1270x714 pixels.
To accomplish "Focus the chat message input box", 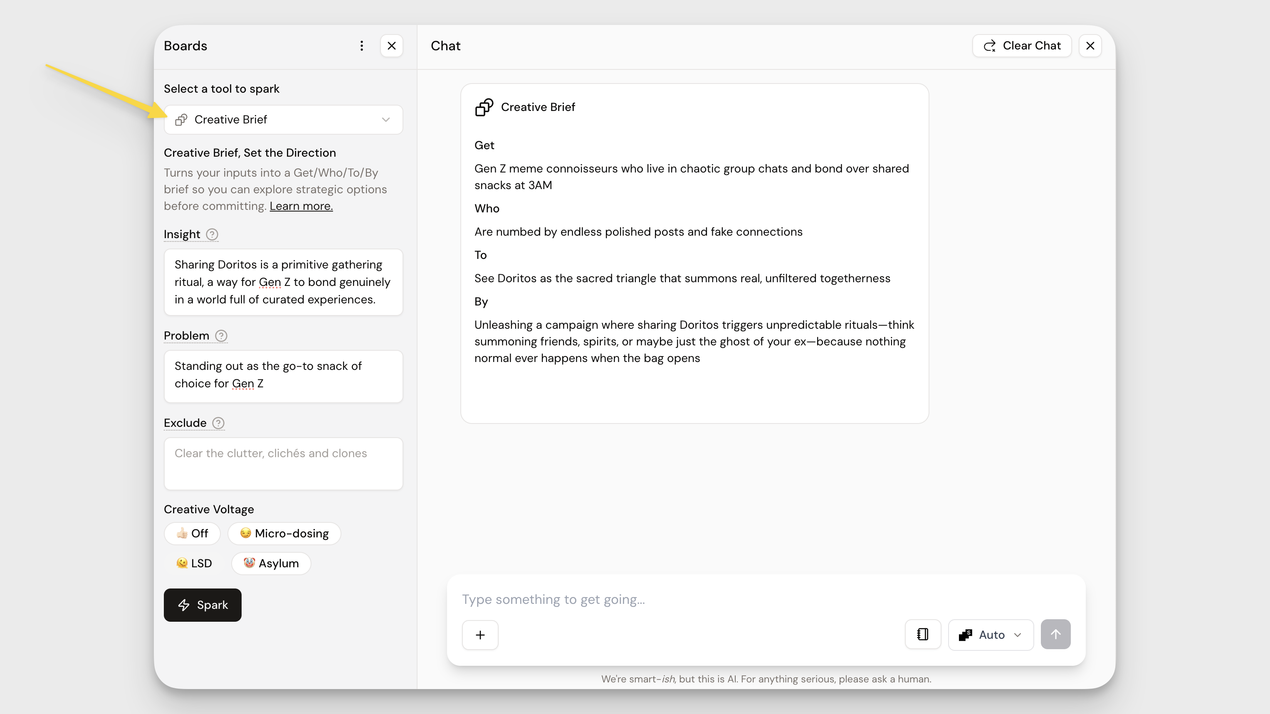I will (x=739, y=600).
